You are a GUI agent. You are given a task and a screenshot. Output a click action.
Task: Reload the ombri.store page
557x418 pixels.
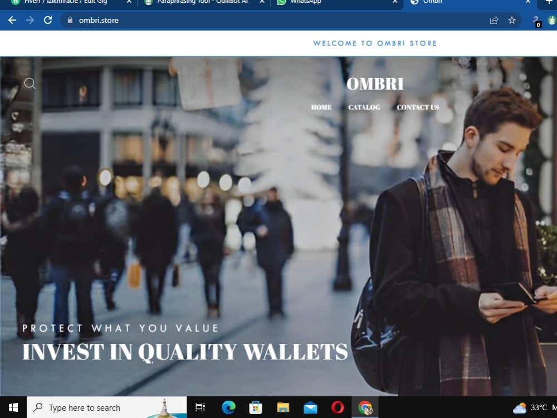(x=48, y=20)
